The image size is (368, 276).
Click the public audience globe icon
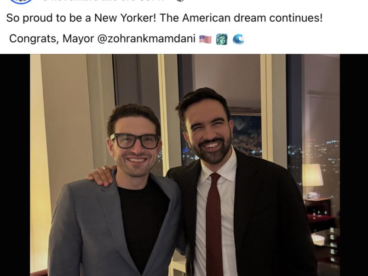180,1
